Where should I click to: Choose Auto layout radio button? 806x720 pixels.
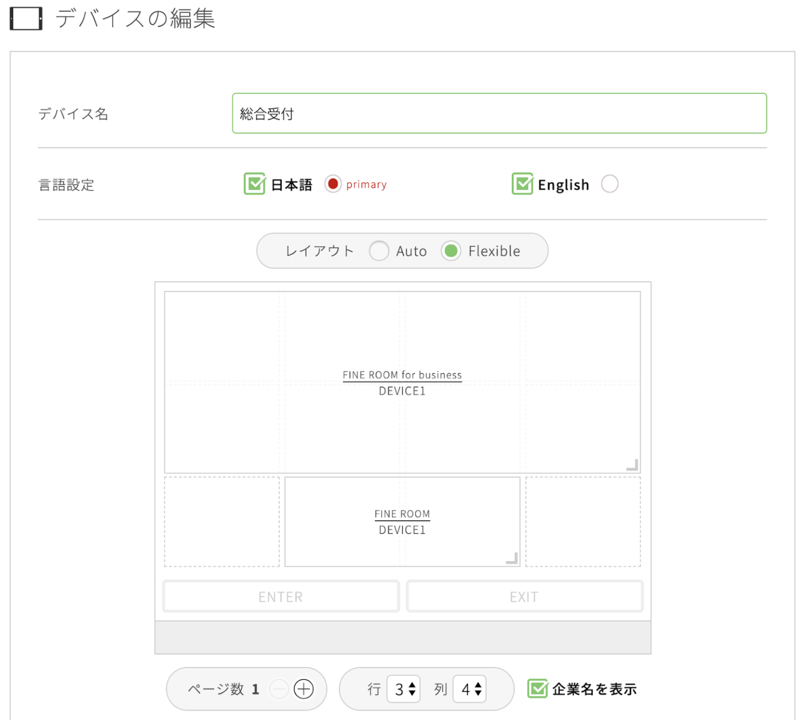379,251
